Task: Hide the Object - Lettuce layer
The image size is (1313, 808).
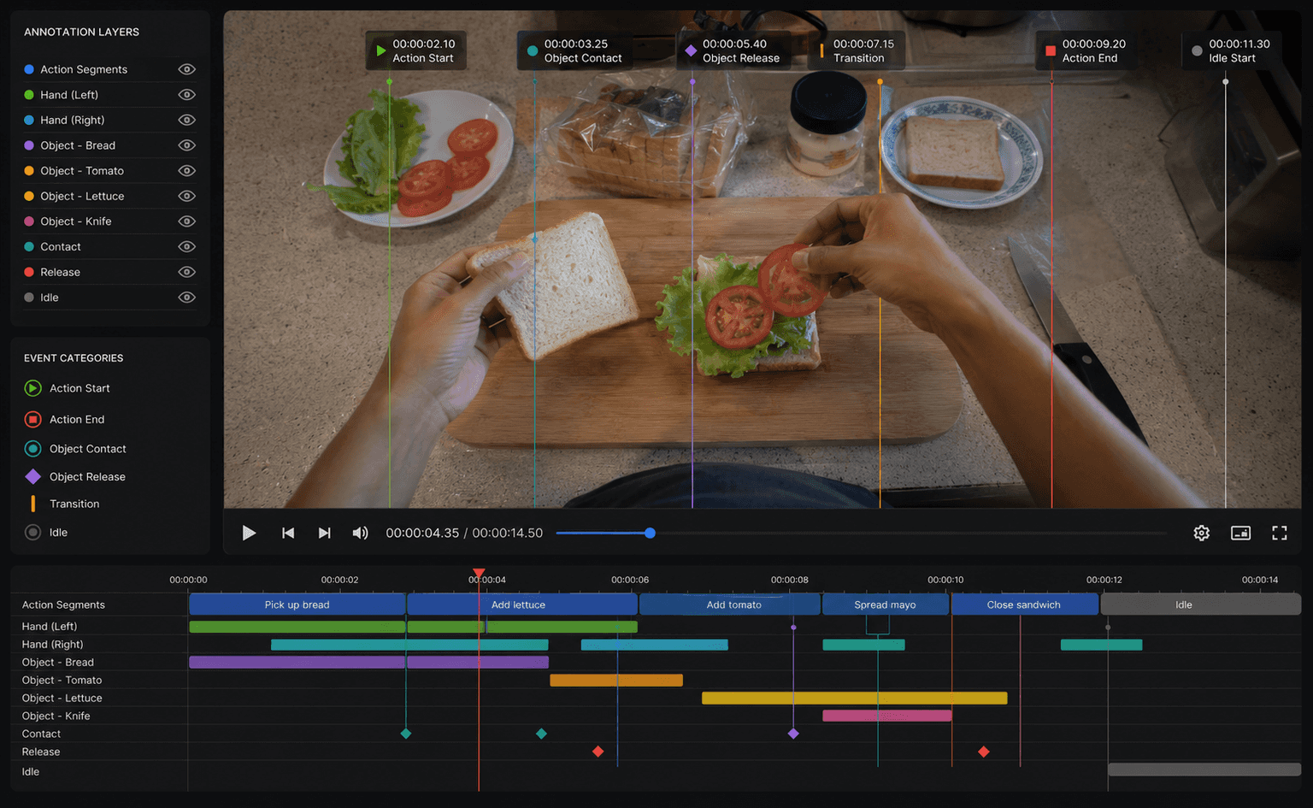Action: click(x=186, y=196)
